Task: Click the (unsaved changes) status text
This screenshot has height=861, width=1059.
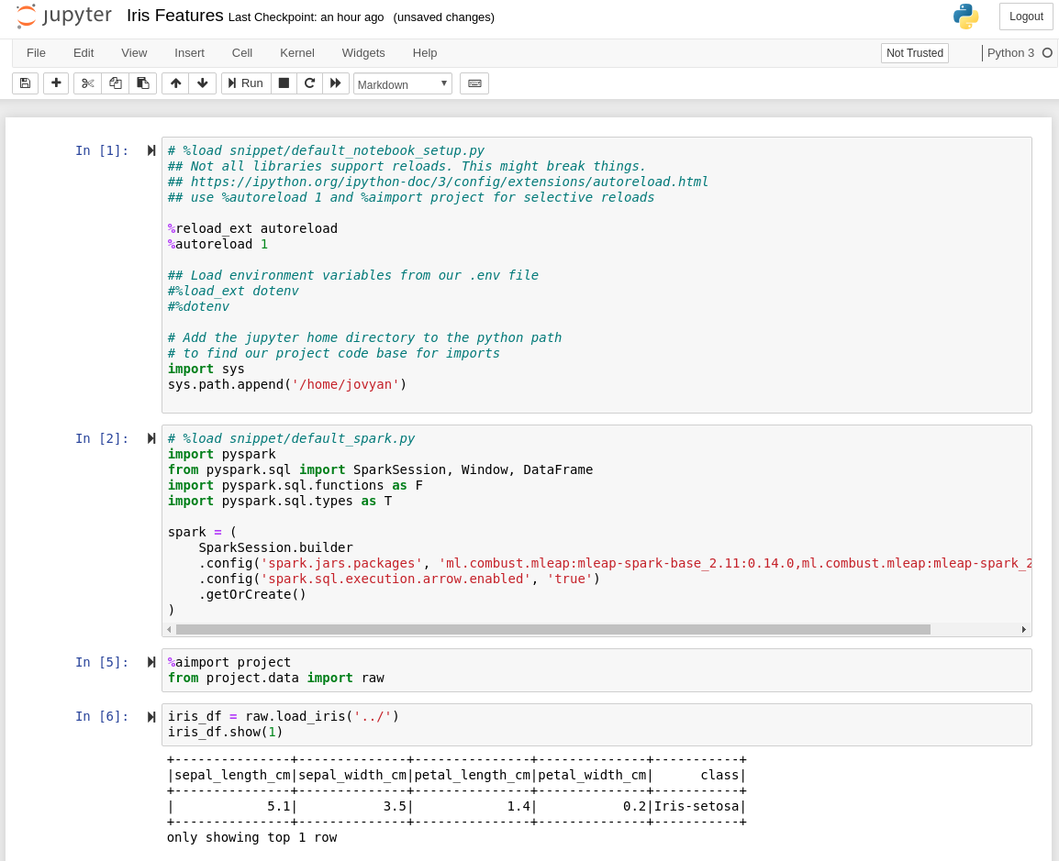Action: [444, 17]
